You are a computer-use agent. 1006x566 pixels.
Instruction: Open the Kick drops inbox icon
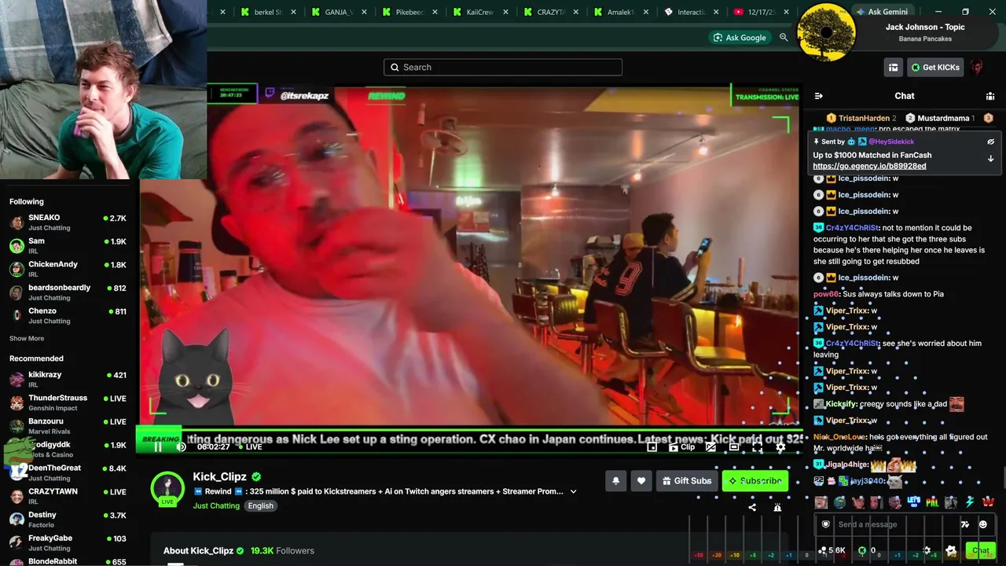[893, 68]
